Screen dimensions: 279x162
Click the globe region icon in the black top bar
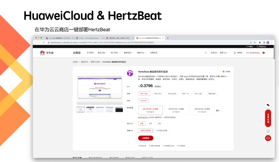click(247, 46)
